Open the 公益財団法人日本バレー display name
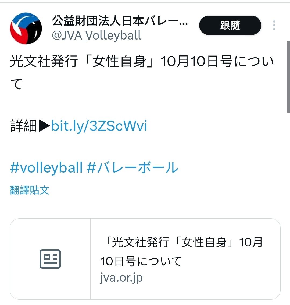 pos(120,21)
